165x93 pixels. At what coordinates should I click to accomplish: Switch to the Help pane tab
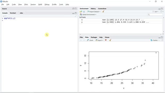point(101,37)
